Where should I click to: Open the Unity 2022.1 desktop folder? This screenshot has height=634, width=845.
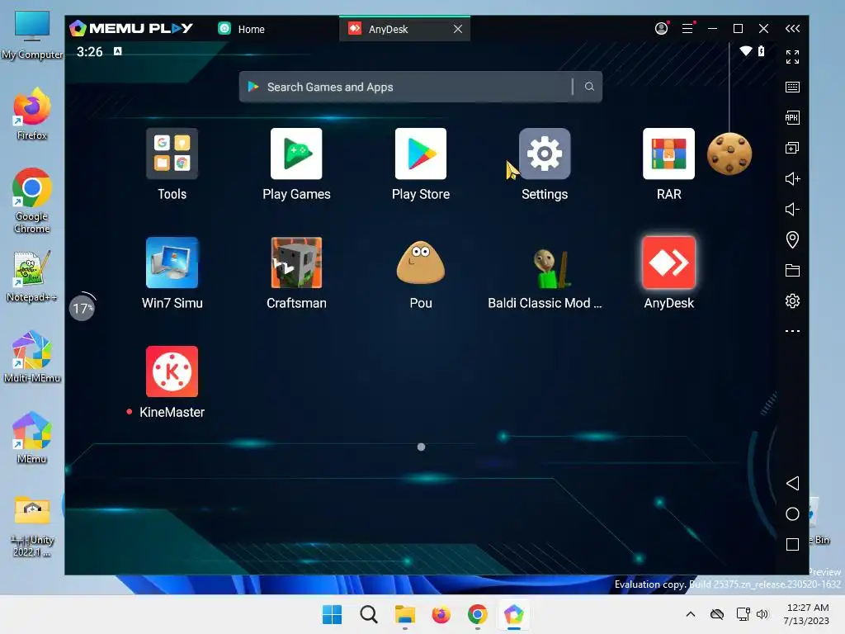(32, 526)
